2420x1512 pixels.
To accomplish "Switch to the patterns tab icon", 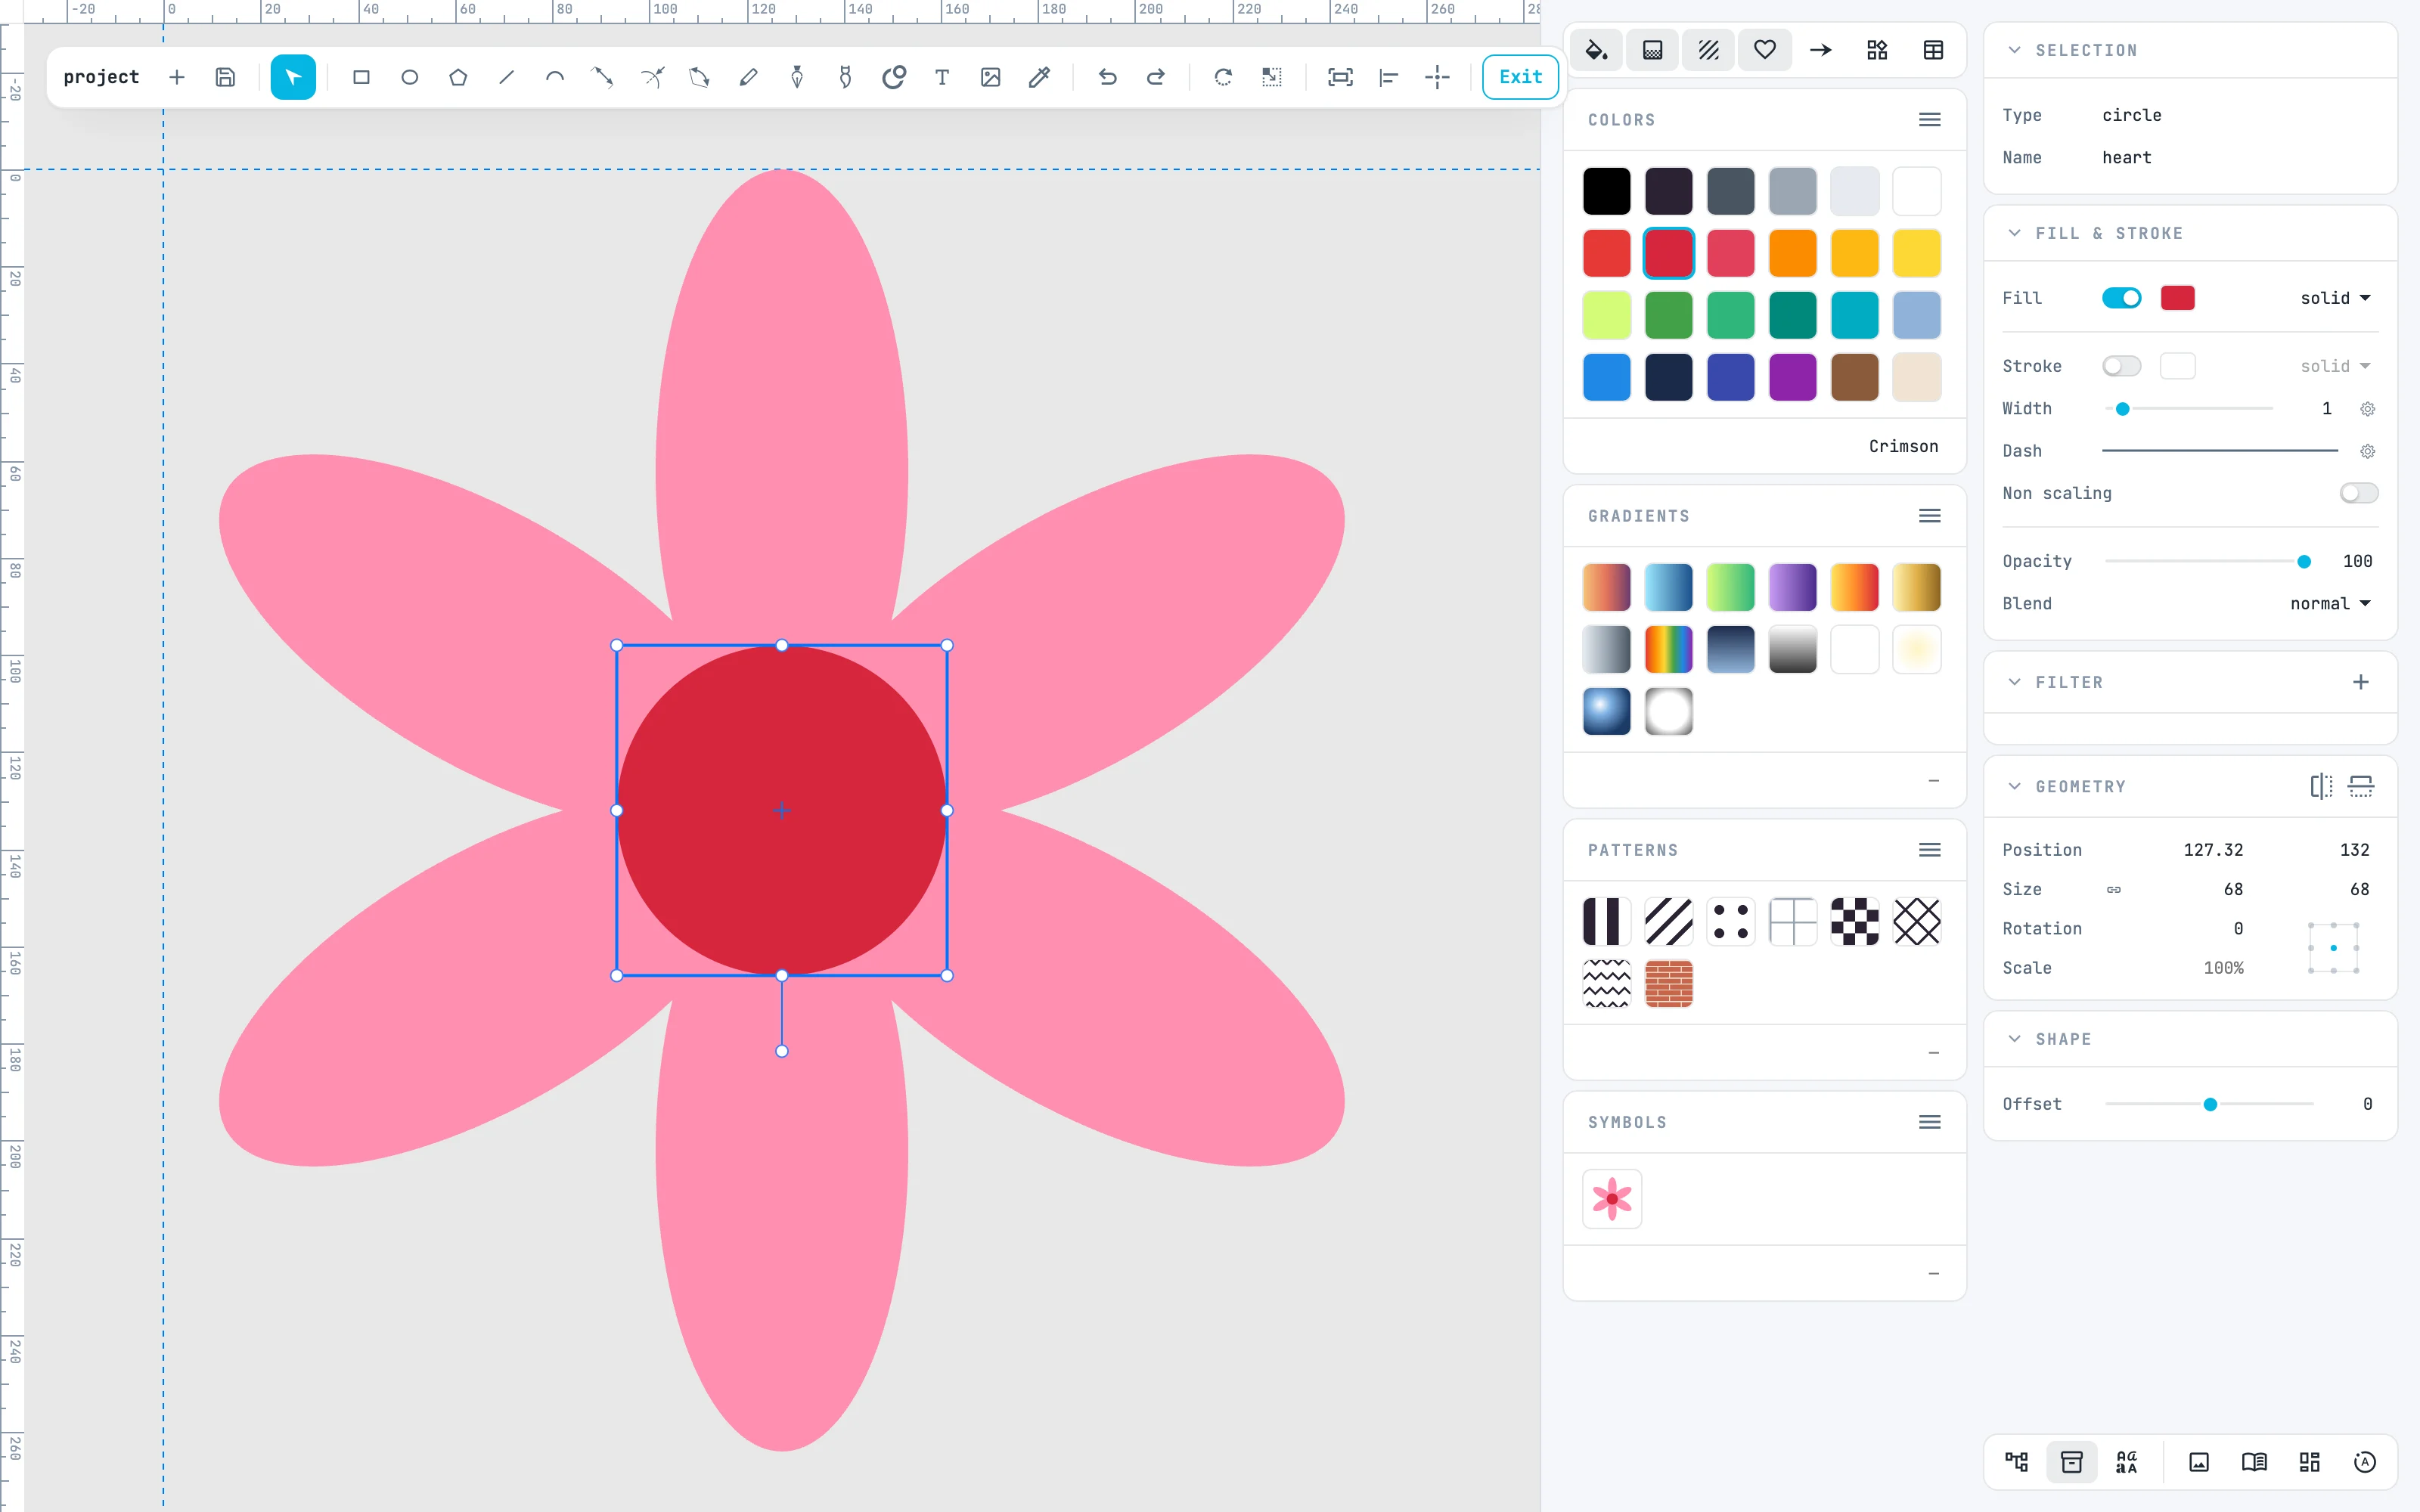I will [x=1708, y=50].
